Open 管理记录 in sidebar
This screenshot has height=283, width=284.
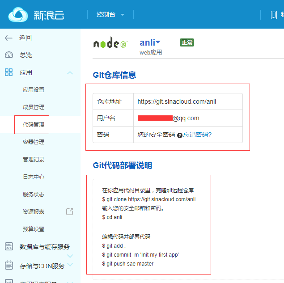coord(34,160)
